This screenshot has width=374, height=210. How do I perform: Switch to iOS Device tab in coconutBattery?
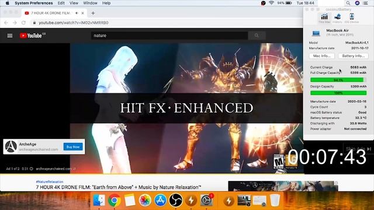pos(352,18)
